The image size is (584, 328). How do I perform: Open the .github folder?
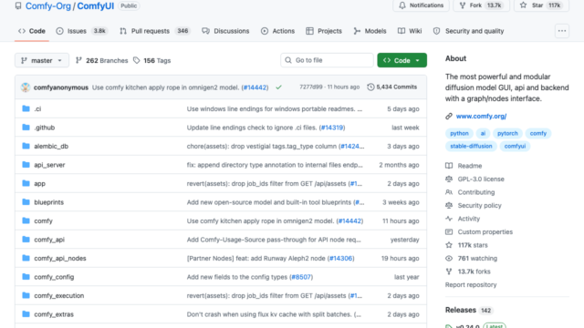[45, 128]
